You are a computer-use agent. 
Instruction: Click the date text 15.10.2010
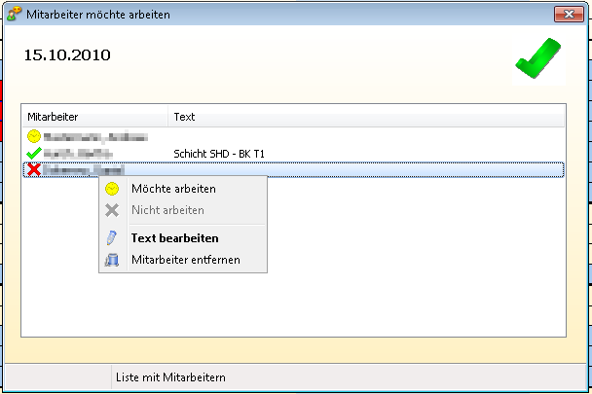pyautogui.click(x=67, y=55)
